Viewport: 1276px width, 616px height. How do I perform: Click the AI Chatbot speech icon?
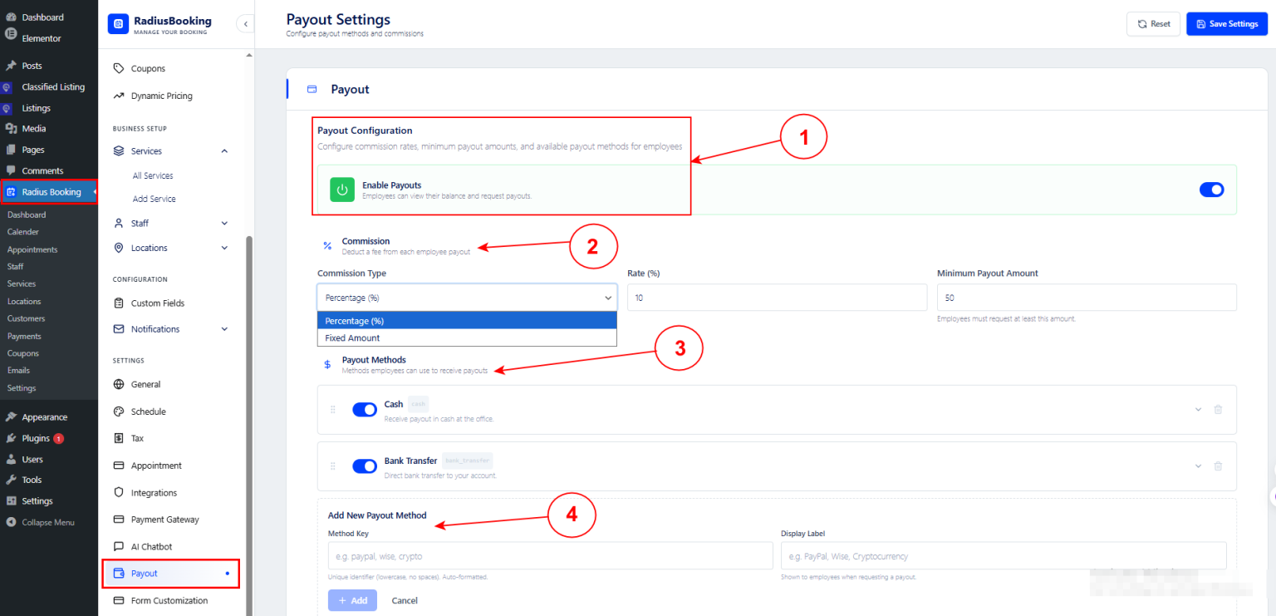coord(119,546)
